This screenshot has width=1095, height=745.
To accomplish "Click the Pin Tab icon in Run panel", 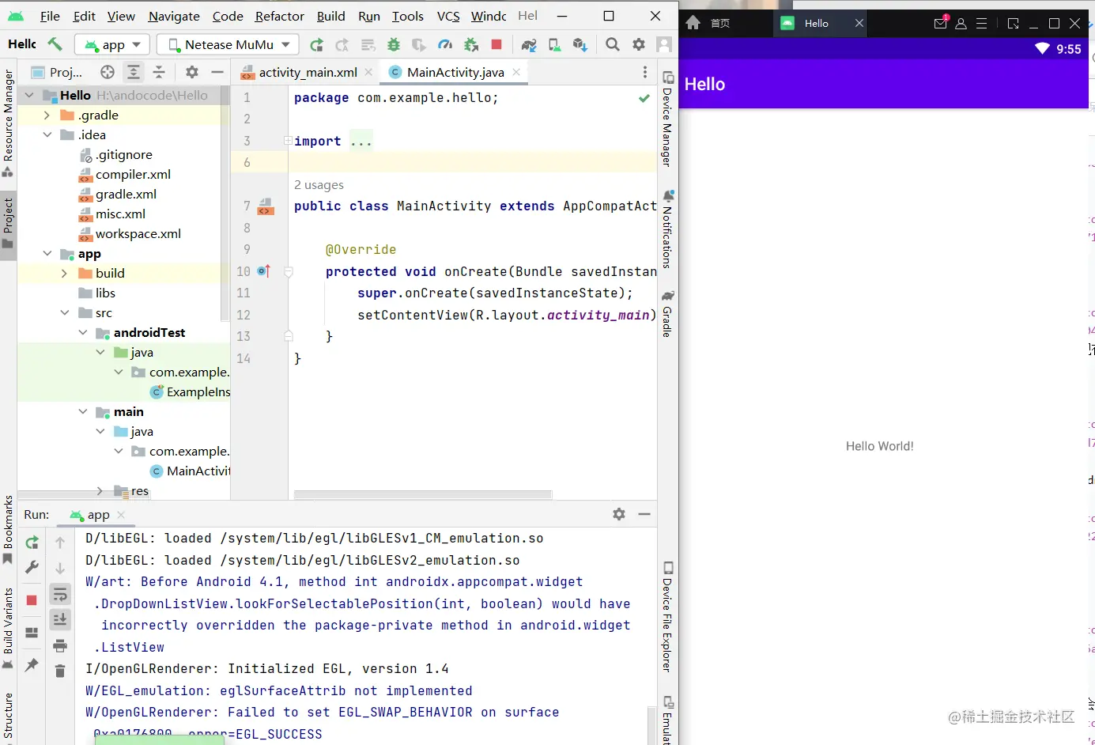I will (32, 664).
